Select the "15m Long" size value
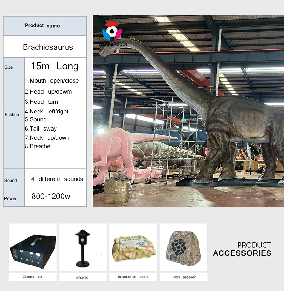The image size is (284, 291). coord(55,66)
